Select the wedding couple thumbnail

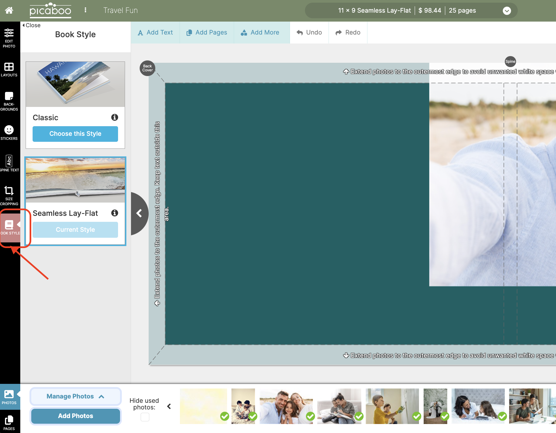(435, 406)
